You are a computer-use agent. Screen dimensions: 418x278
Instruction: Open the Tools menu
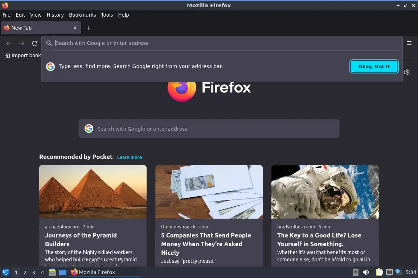(107, 15)
